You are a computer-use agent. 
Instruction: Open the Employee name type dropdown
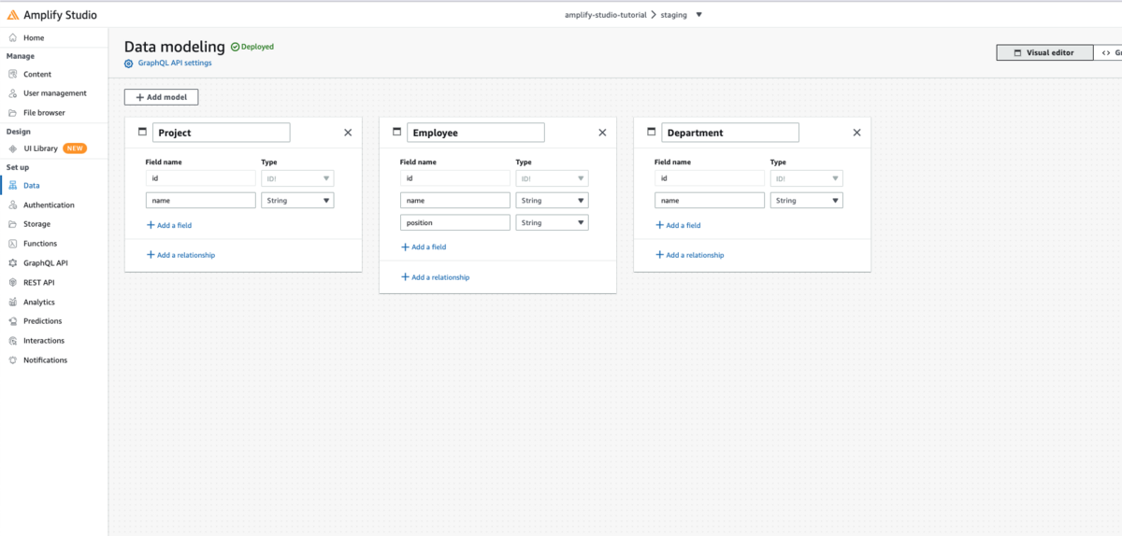[552, 201]
